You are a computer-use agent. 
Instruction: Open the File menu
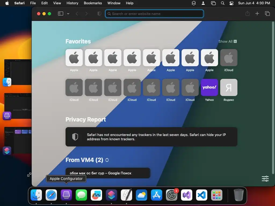33,3
